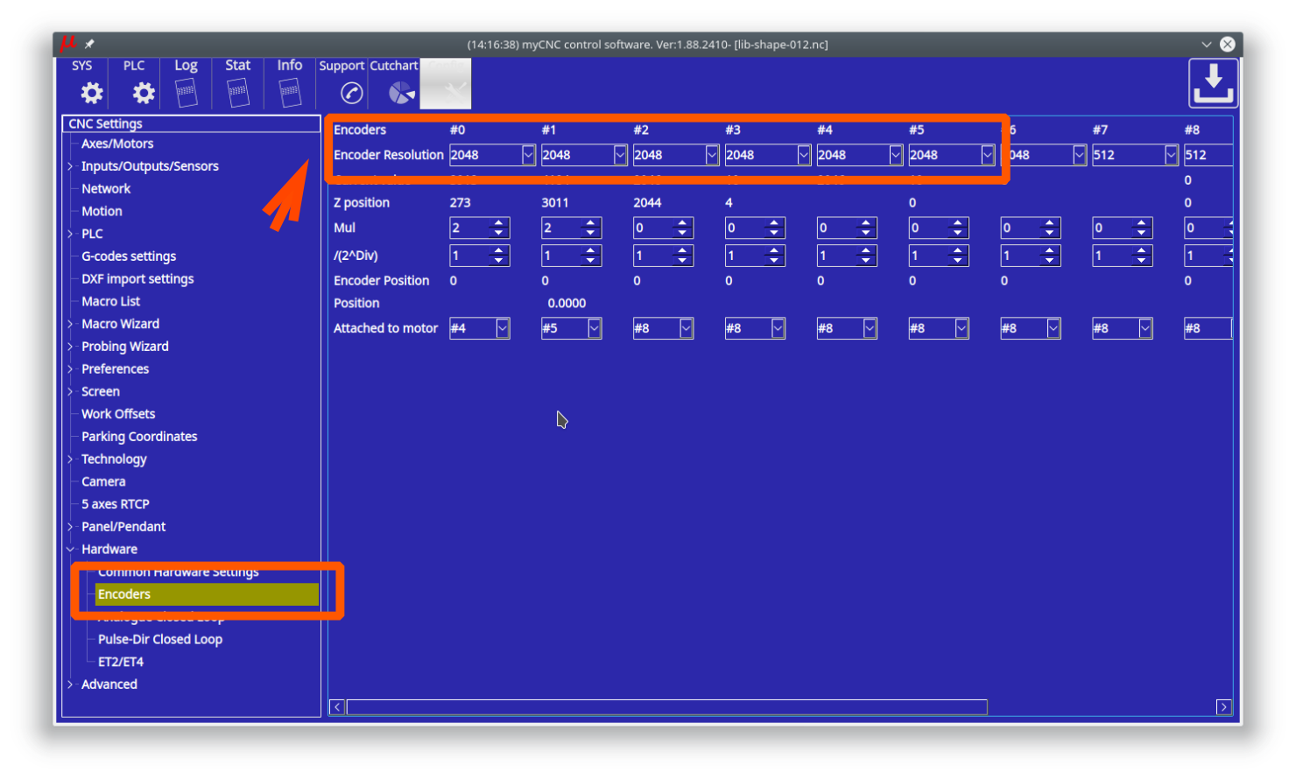The image size is (1296, 779).
Task: Open the Log viewer icon
Action: point(186,92)
